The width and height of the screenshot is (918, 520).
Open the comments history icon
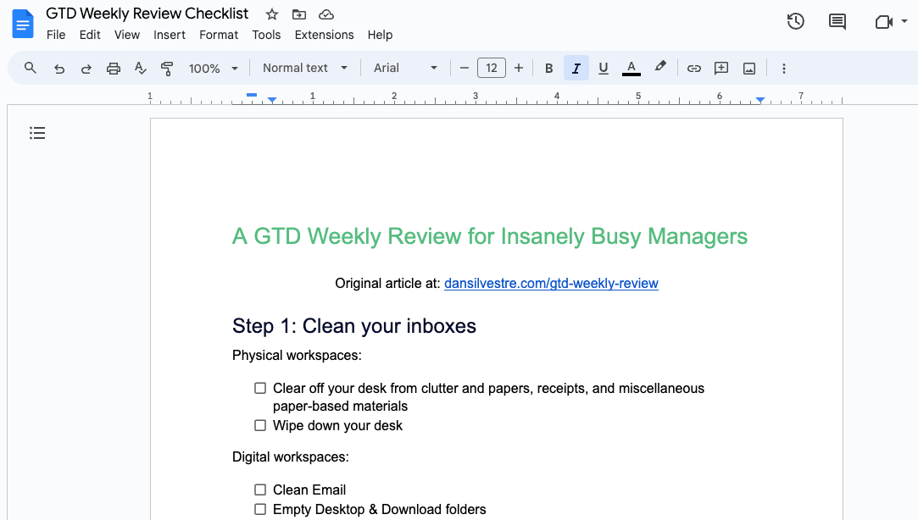tap(837, 22)
